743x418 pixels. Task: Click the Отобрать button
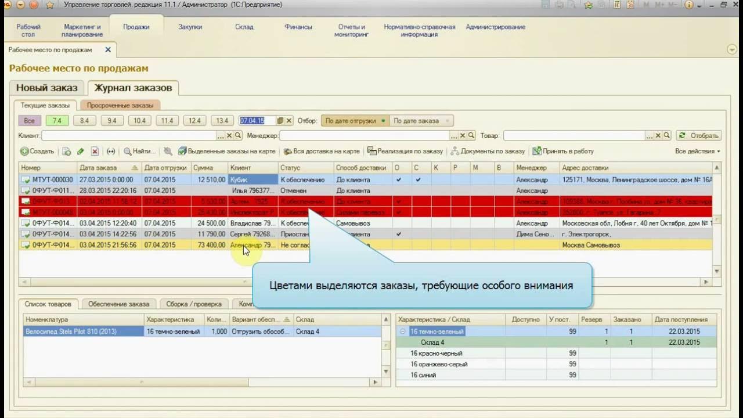coord(699,135)
